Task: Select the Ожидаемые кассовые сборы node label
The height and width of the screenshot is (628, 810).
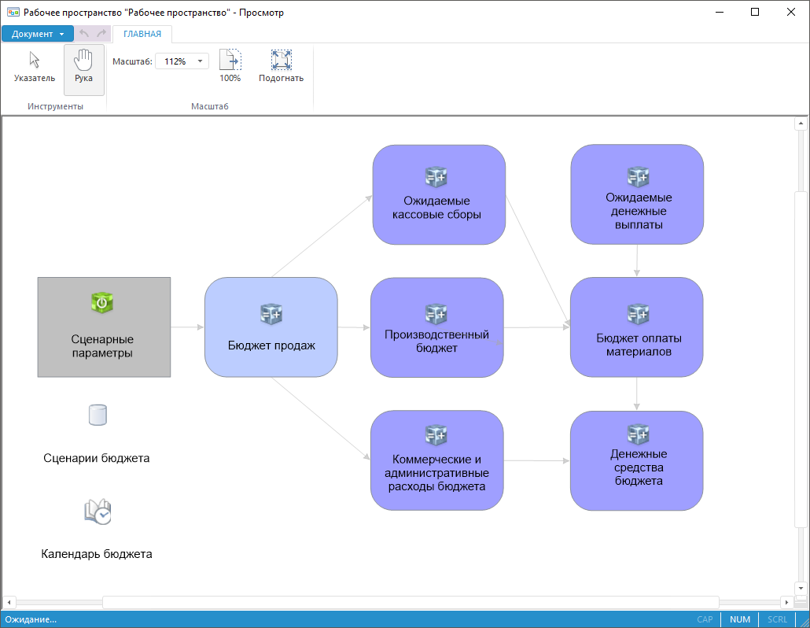Action: [x=436, y=207]
